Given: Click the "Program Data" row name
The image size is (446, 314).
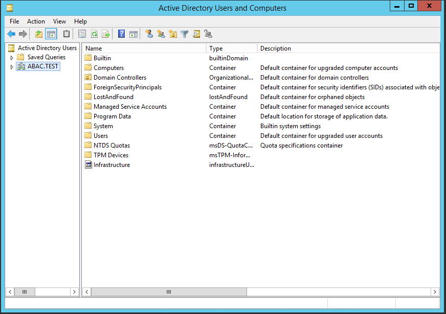Looking at the screenshot, I should [112, 116].
